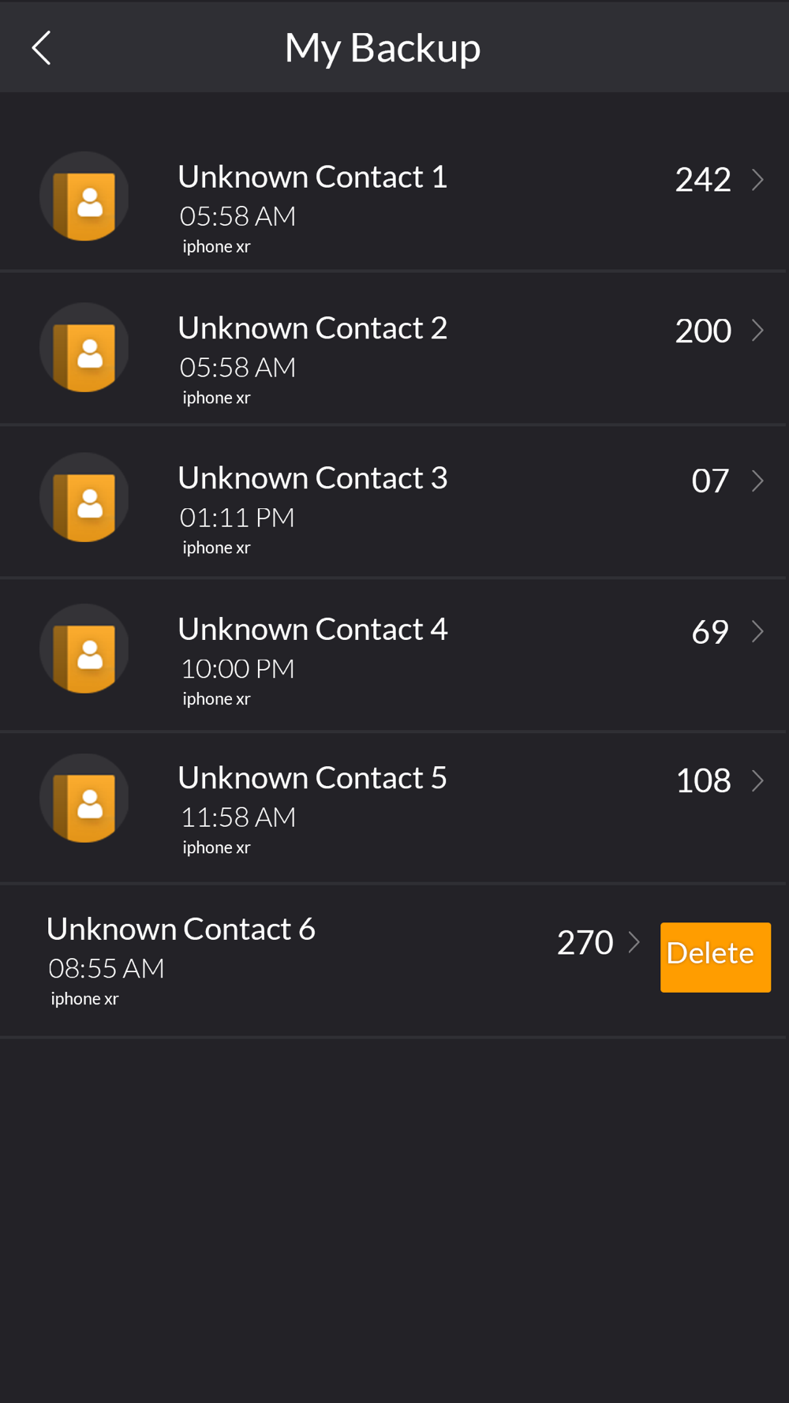The width and height of the screenshot is (789, 1403).
Task: Open the chevron next to count 270
Action: pyautogui.click(x=634, y=942)
